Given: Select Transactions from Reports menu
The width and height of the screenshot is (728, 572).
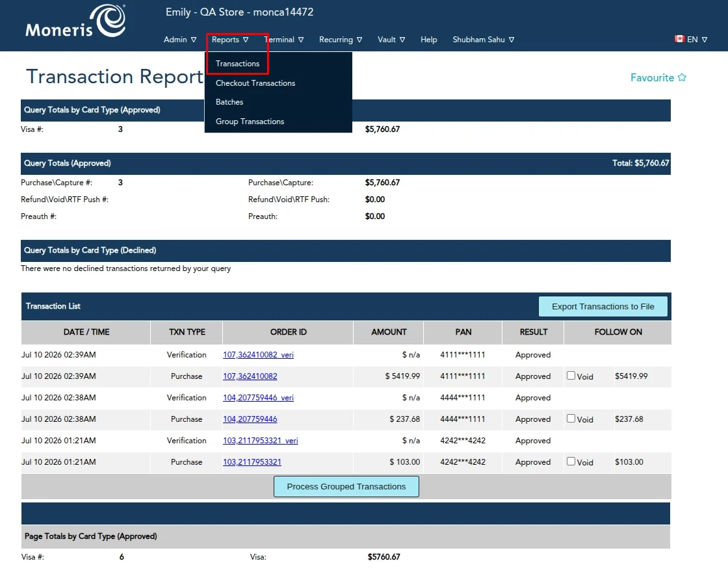Looking at the screenshot, I should tap(237, 64).
